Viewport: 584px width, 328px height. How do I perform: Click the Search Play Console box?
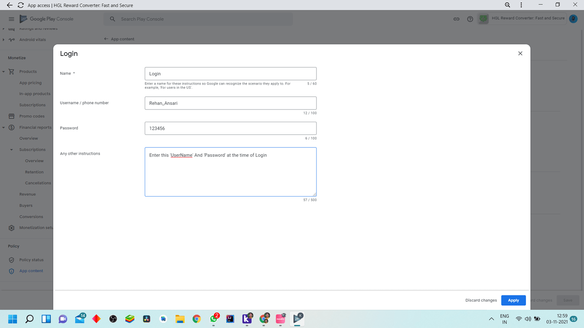tap(198, 19)
